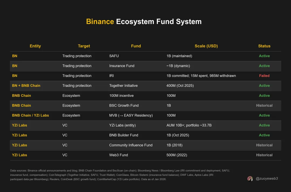The image size is (291, 192).
Task: Select the MVB EASY Residency cell
Action: click(x=131, y=115)
